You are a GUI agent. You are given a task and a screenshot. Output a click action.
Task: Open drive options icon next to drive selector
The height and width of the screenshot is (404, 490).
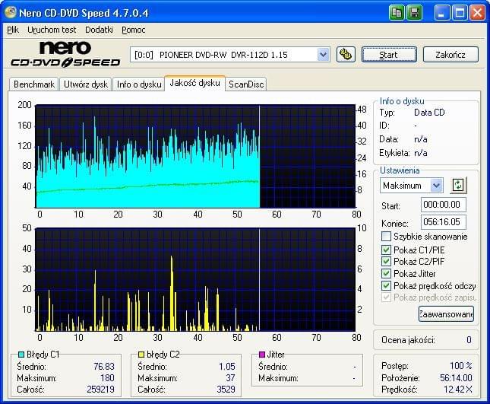[346, 55]
